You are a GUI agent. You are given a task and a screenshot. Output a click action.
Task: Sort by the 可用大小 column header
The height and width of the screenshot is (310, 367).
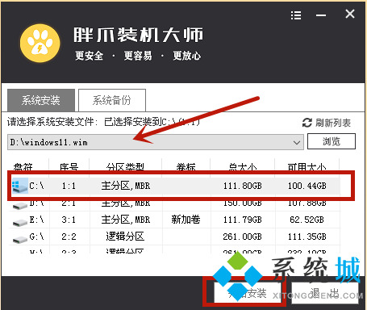click(x=307, y=167)
